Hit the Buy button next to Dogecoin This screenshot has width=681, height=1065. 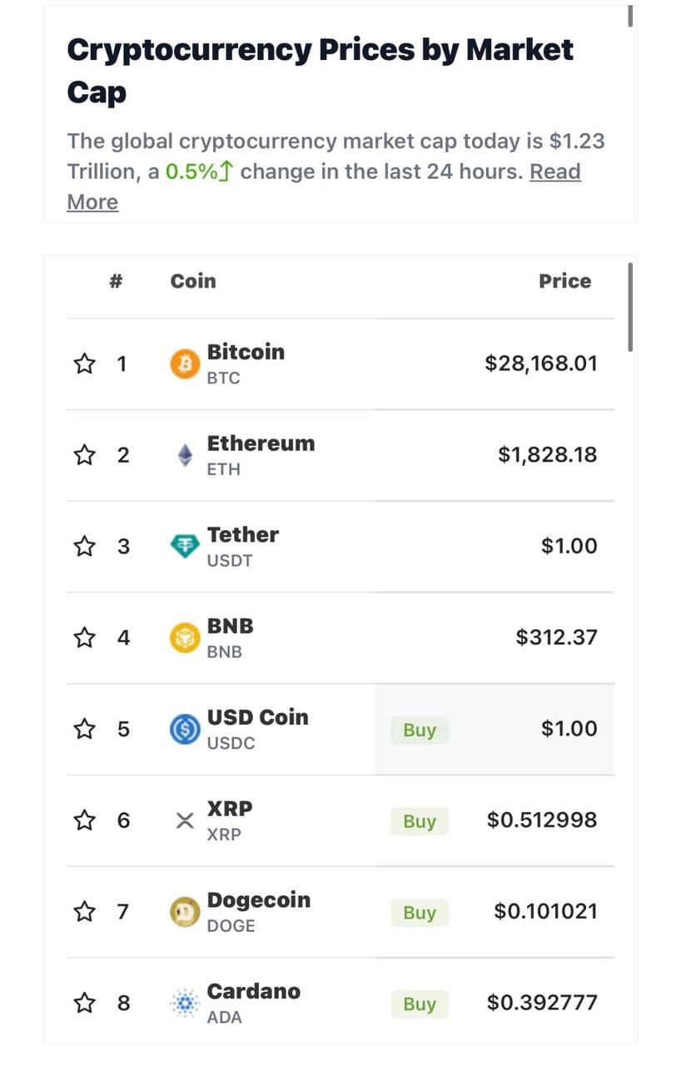point(420,913)
